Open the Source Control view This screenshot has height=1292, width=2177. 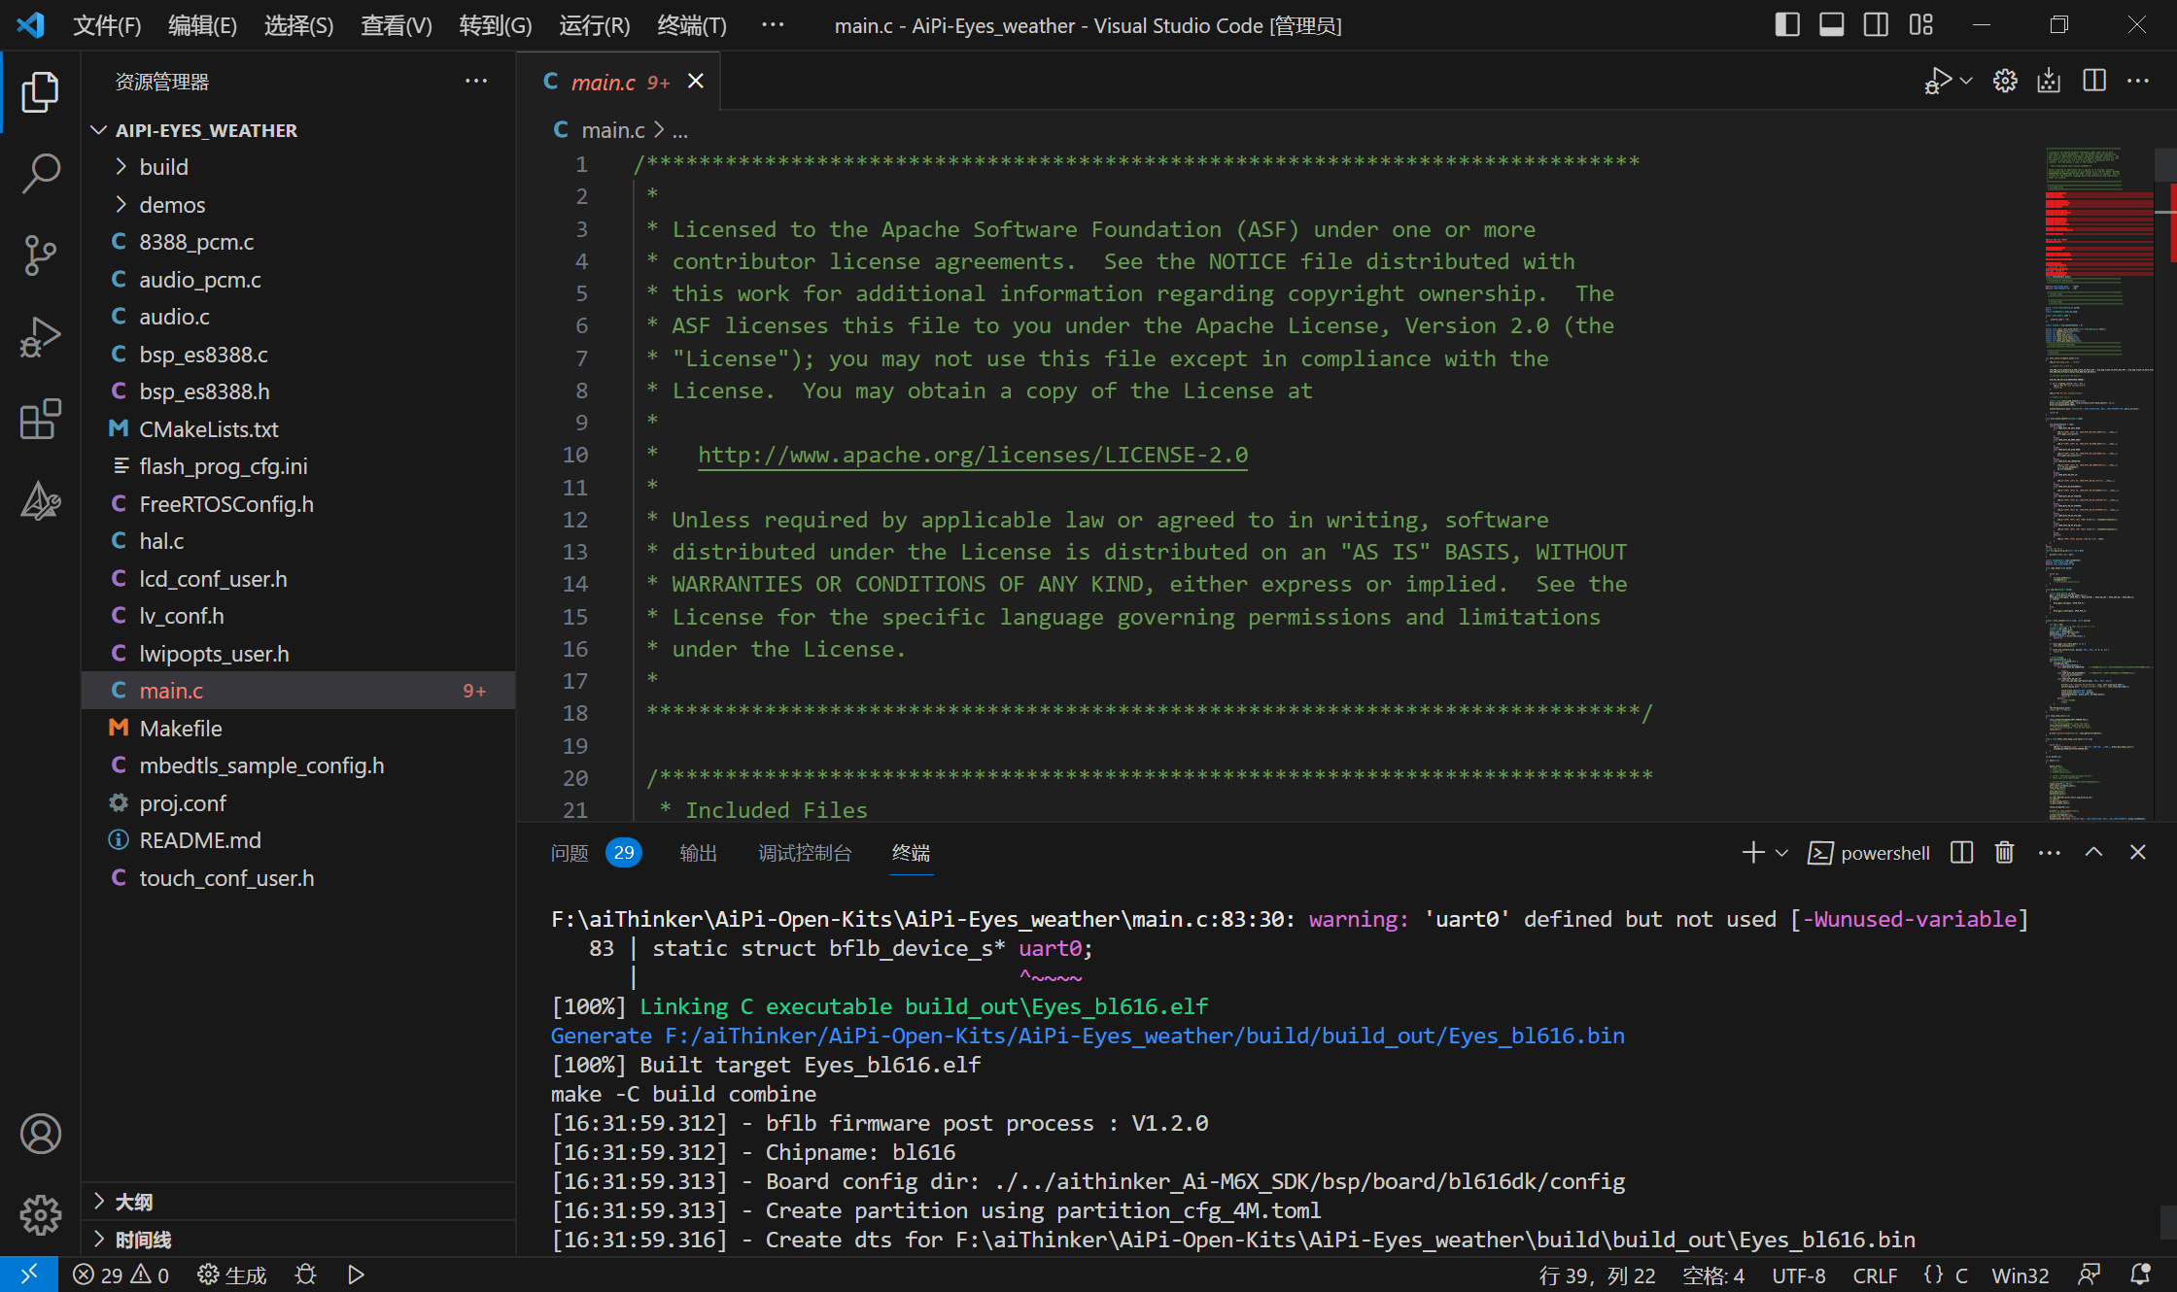tap(40, 255)
